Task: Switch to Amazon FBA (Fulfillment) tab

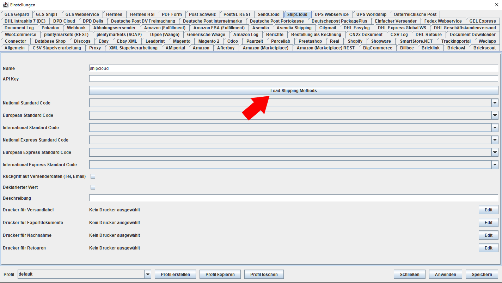Action: pos(219,28)
